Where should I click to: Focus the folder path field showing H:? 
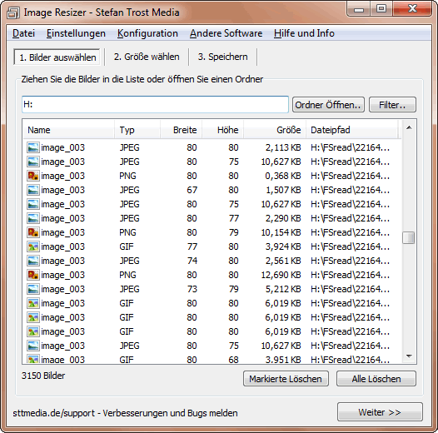pyautogui.click(x=155, y=104)
